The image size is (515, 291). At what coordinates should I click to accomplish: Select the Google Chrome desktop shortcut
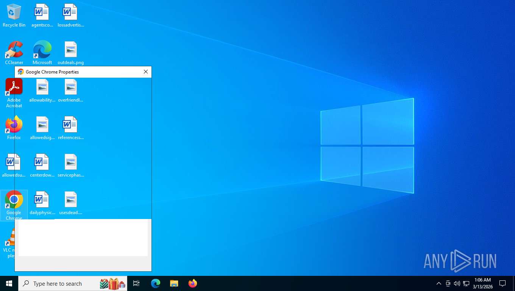(14, 205)
